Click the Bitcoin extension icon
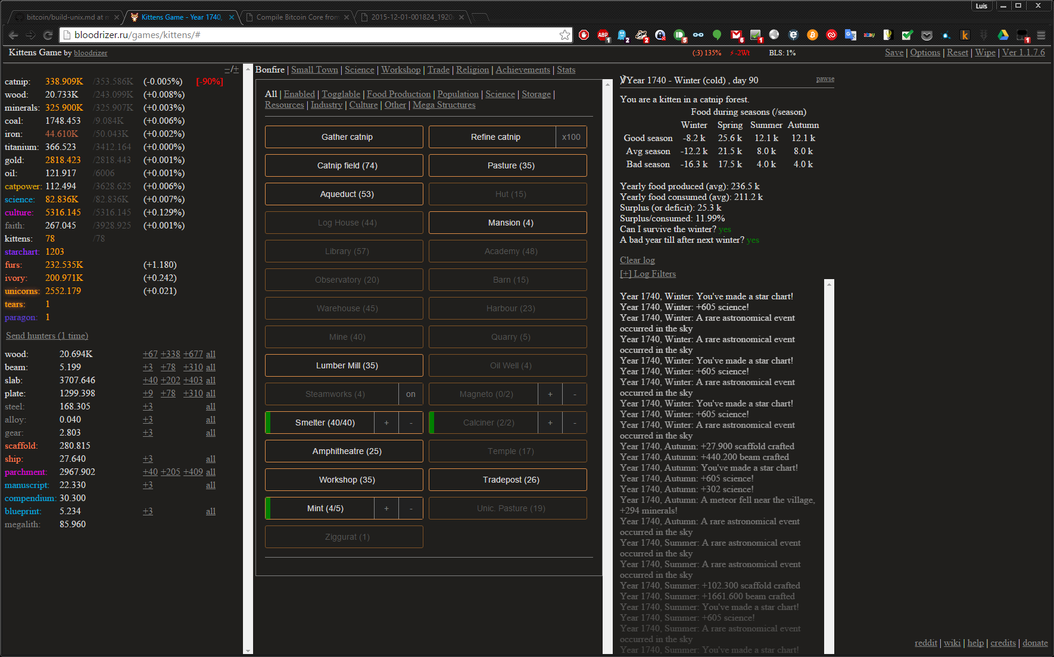Screen dimensions: 1054x657 pos(812,35)
